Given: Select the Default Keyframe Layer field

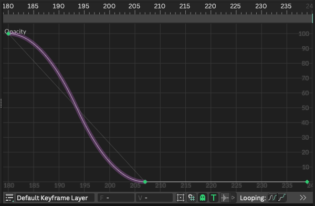Looking at the screenshot, I should (x=55, y=198).
